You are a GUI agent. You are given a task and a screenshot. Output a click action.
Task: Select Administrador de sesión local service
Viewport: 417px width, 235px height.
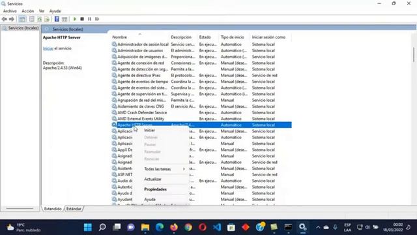[201, 44]
